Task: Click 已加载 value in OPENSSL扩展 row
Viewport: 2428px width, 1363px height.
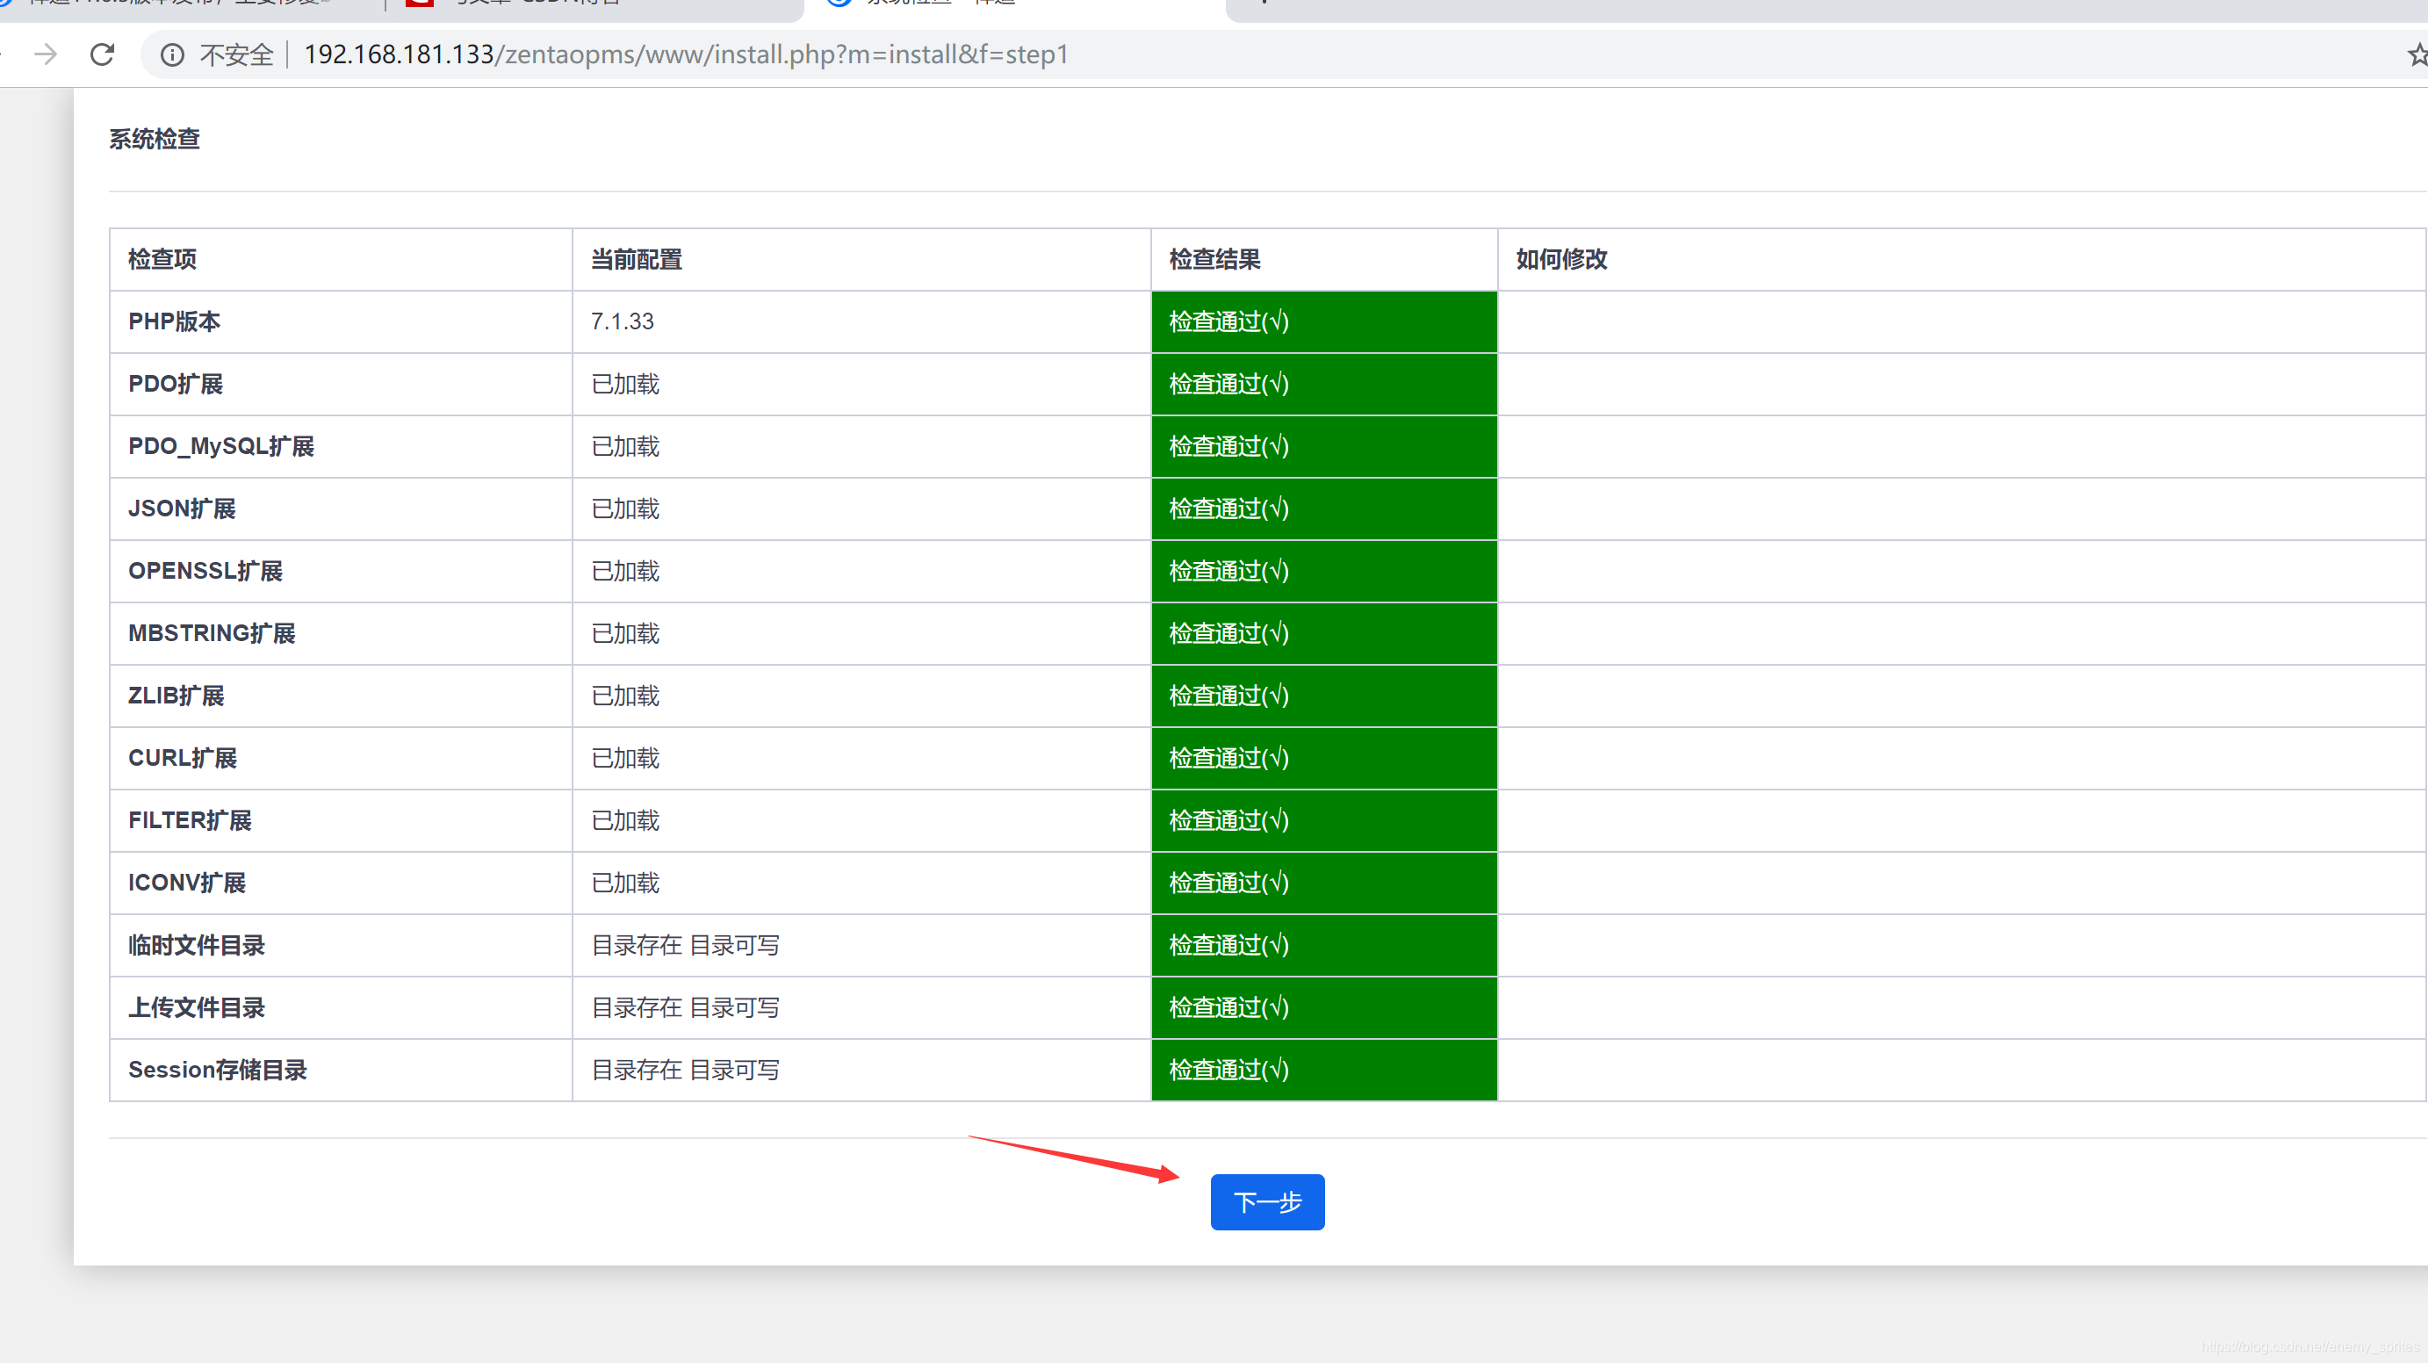Action: [x=625, y=570]
